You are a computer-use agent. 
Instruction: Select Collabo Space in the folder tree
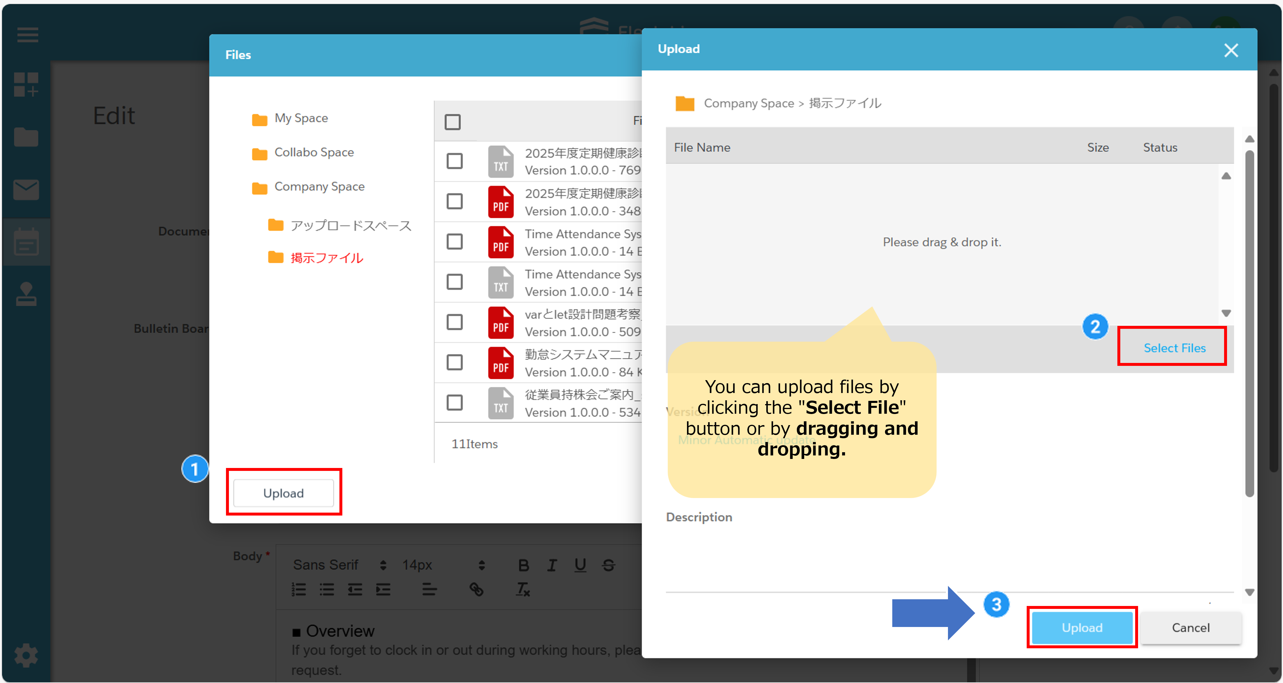[x=314, y=152]
